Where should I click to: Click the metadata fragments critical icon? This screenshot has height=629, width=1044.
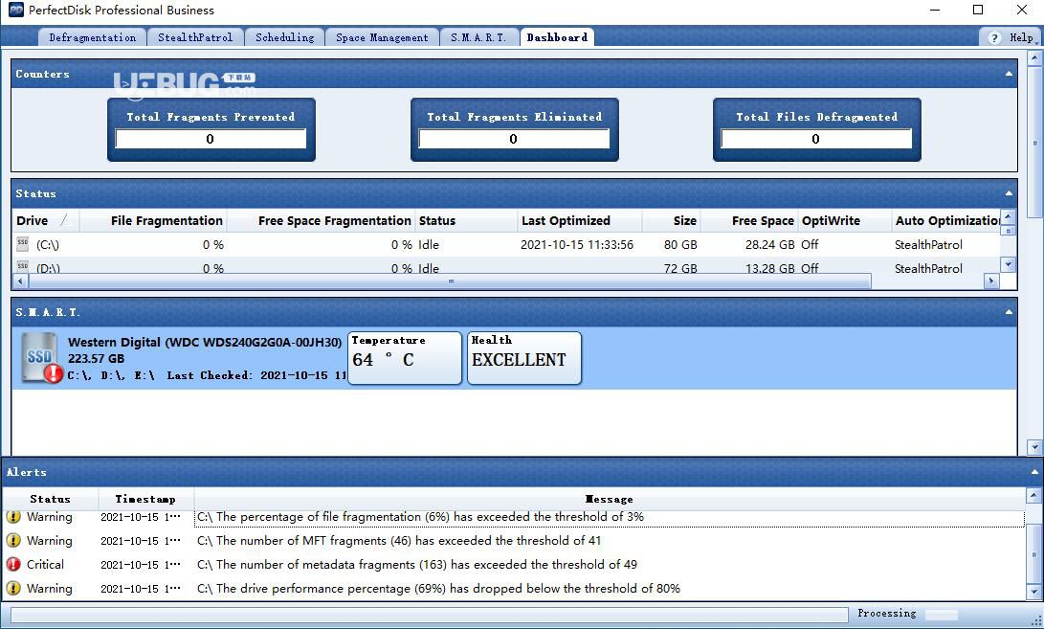click(13, 564)
